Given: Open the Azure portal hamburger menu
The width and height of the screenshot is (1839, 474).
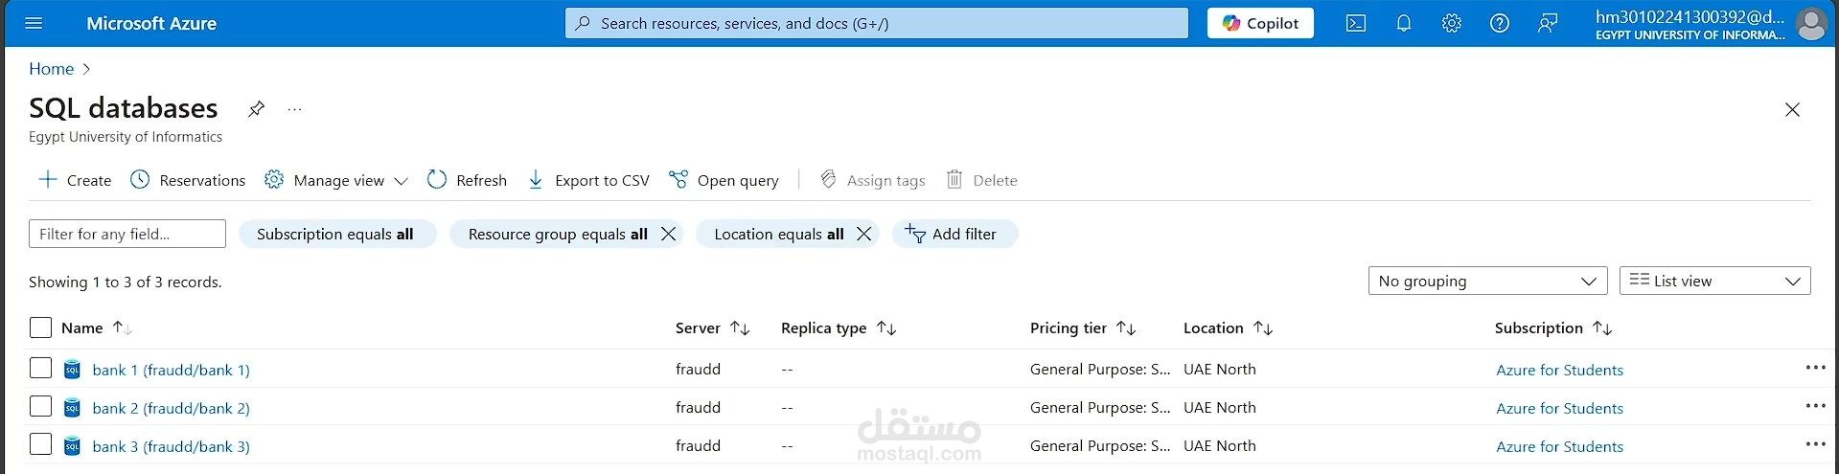Looking at the screenshot, I should 34,23.
